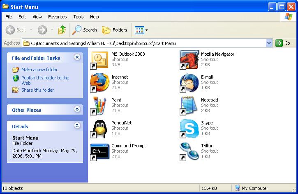Click the Firefox Internet shortcut icon

tap(99, 83)
